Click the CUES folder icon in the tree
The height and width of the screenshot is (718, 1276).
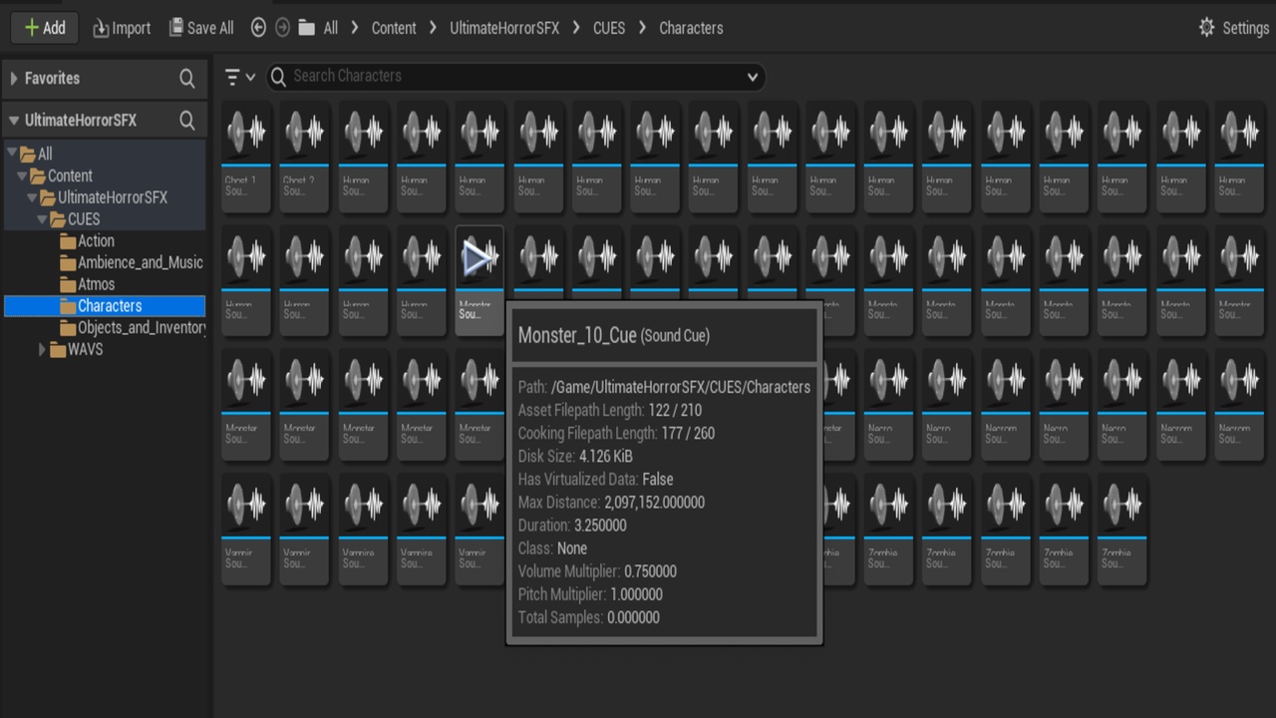click(x=58, y=219)
